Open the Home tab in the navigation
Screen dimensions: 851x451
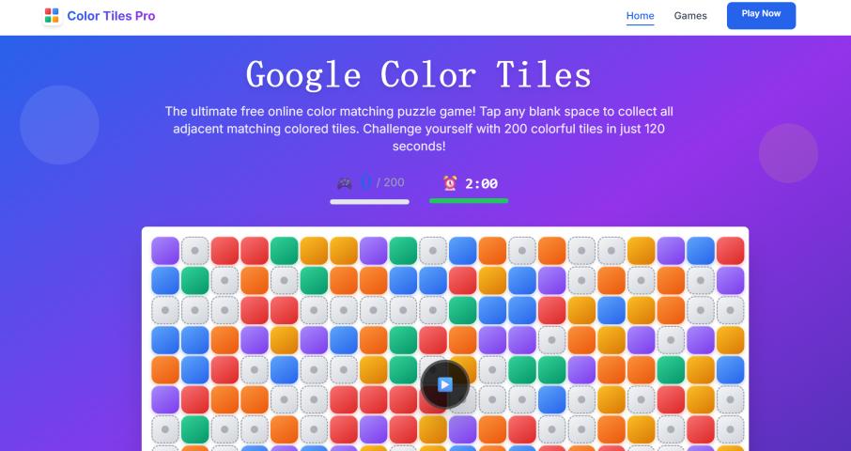pyautogui.click(x=641, y=16)
